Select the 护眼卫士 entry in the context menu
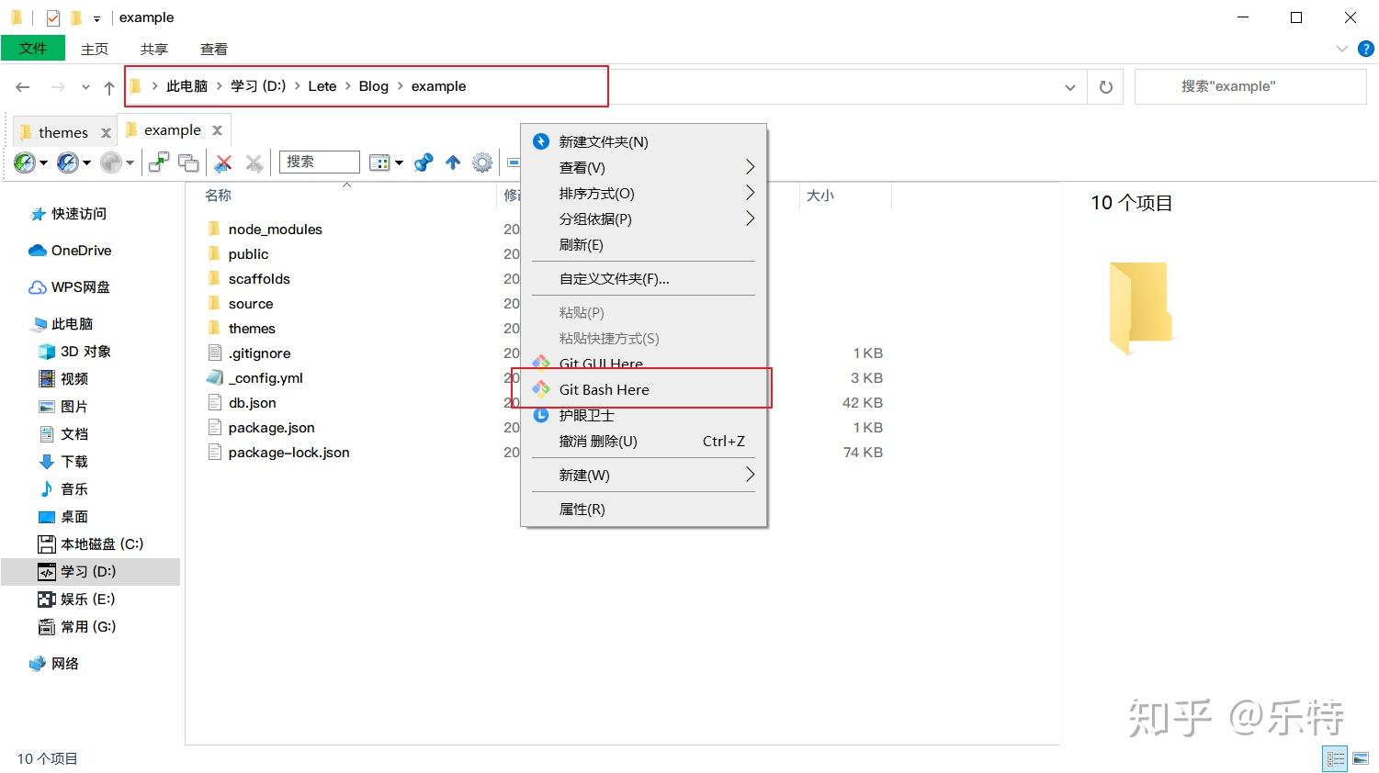 (x=587, y=415)
